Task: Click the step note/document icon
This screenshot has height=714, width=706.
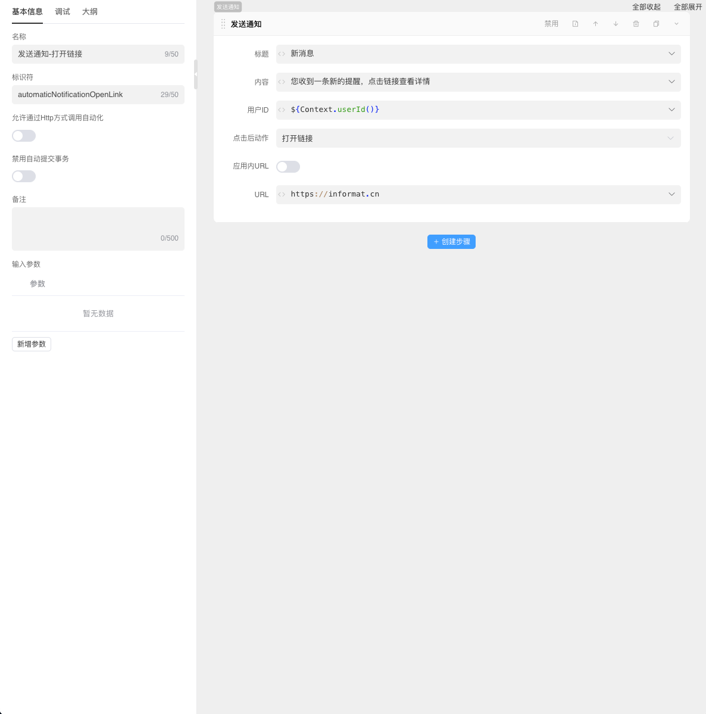Action: (x=575, y=24)
